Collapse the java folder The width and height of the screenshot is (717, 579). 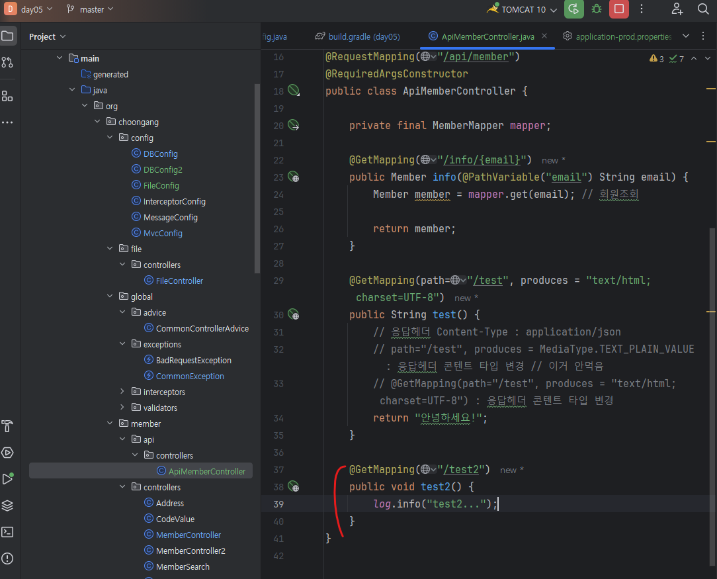pos(72,89)
